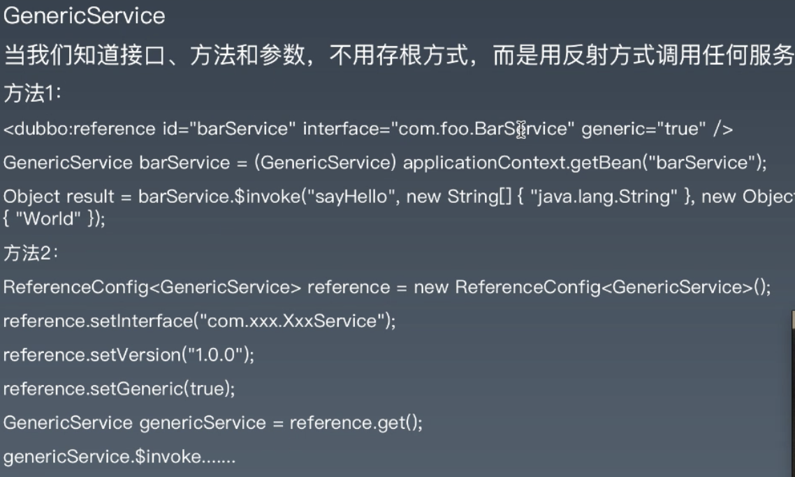Place cursor on dubbo:reference XML line
This screenshot has width=795, height=477.
368,129
